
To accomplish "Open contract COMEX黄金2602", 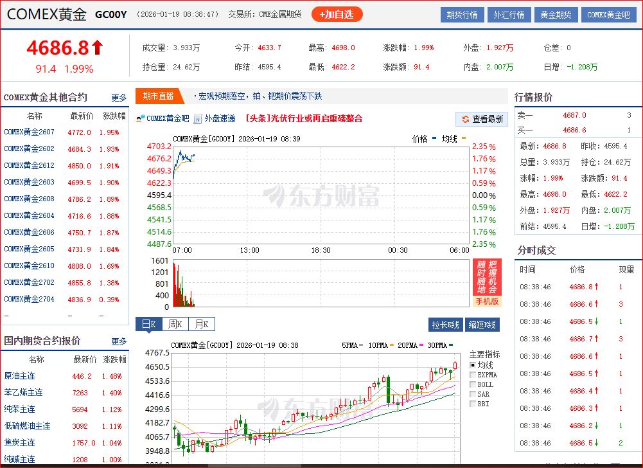I will click(x=29, y=148).
